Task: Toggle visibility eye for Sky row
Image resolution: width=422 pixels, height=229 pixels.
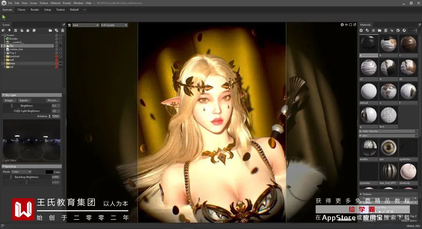Action: (61, 46)
